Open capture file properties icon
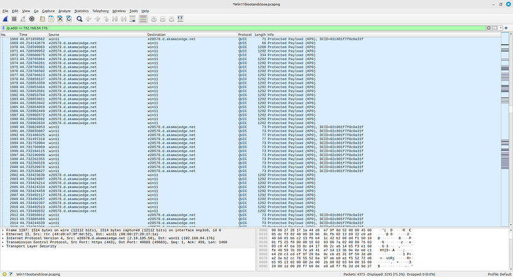The height and width of the screenshot is (277, 513). 10,274
